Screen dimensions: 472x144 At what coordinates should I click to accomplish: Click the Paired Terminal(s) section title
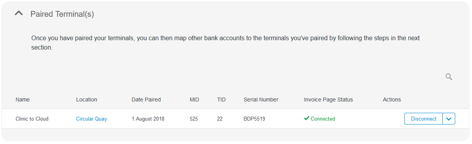click(62, 14)
